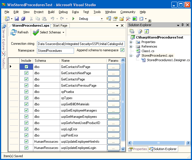Save the current file via toolbar

pyautogui.click(x=17, y=19)
